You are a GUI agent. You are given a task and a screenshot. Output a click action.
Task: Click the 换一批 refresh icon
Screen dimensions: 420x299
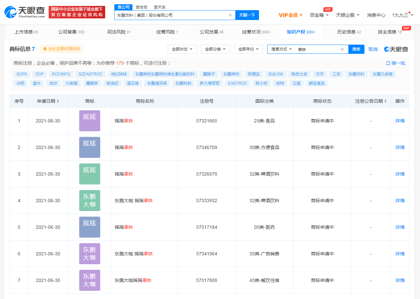click(x=388, y=63)
